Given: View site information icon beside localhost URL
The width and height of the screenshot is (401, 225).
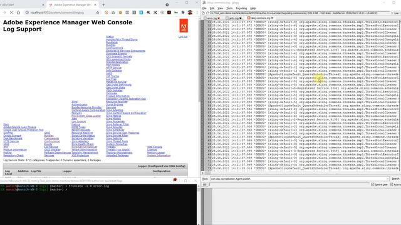Looking at the screenshot, I should pos(27,12).
